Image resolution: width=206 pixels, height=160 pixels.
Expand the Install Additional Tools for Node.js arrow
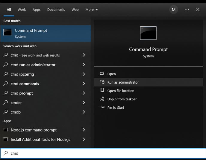click(x=84, y=139)
